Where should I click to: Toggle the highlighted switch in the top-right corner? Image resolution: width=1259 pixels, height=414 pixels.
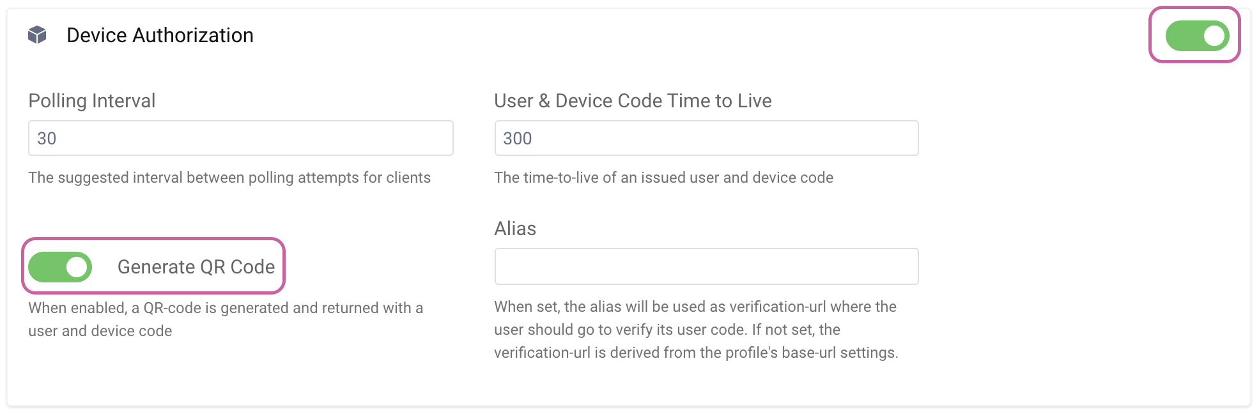(x=1195, y=36)
